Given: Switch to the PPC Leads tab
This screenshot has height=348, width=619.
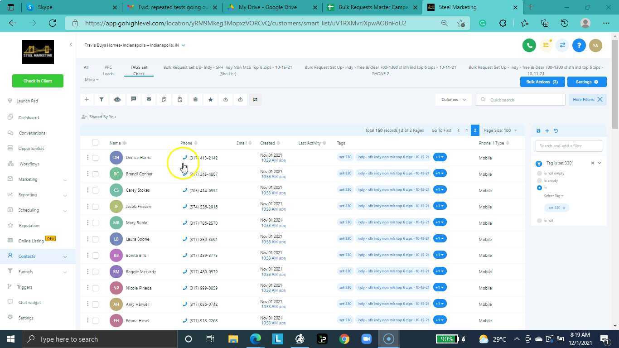Looking at the screenshot, I should coord(108,71).
